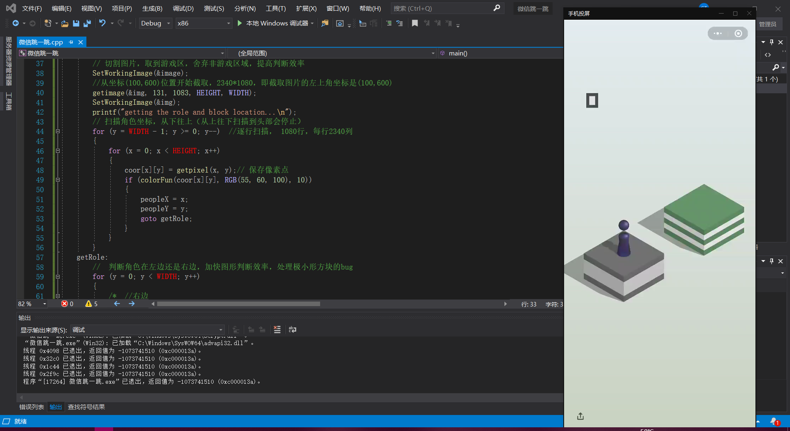Open the 扩展(X) menu
The width and height of the screenshot is (790, 431).
(x=306, y=8)
